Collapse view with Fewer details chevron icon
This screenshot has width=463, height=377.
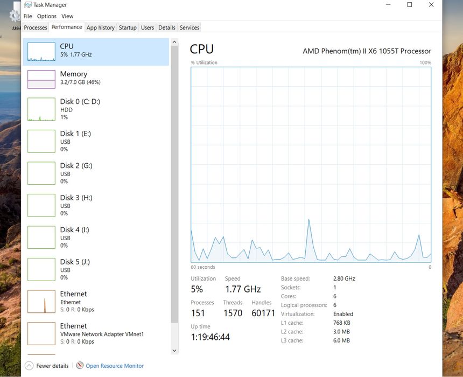29,366
